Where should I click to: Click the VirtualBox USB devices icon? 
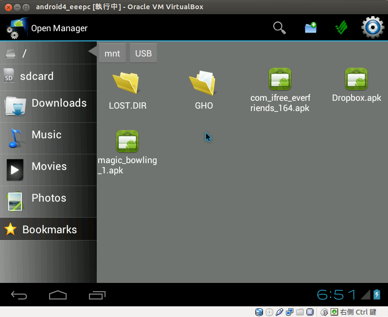click(280, 312)
